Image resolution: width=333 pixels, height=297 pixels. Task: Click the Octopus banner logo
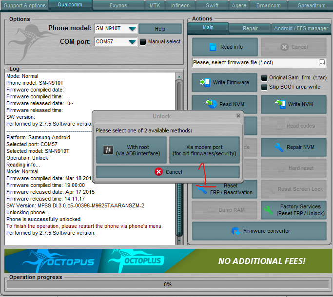pos(59,261)
